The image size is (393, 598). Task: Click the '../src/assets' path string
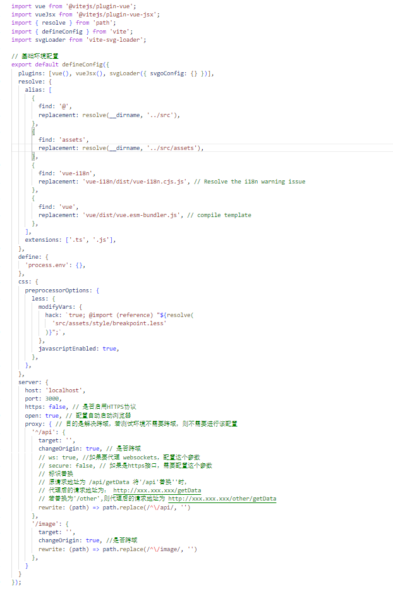[x=173, y=147]
